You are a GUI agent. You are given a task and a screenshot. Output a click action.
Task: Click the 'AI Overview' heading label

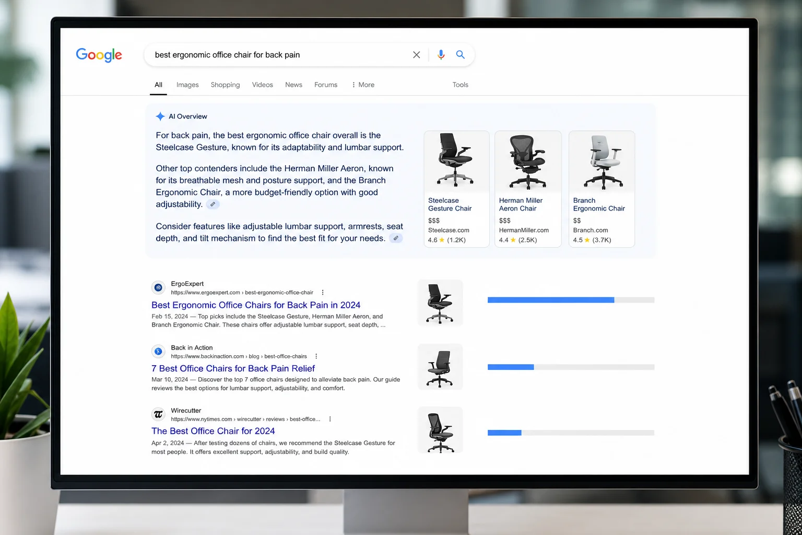coord(188,117)
